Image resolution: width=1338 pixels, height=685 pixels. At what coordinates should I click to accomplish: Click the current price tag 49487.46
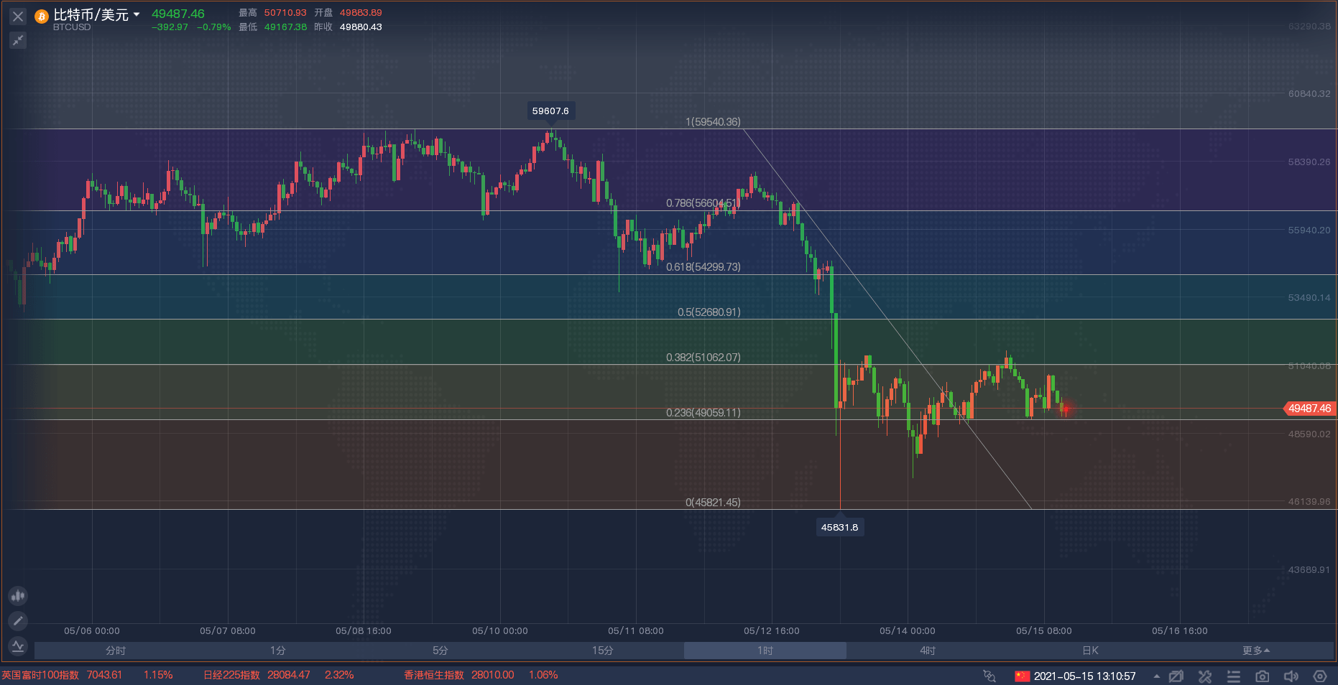point(1309,409)
